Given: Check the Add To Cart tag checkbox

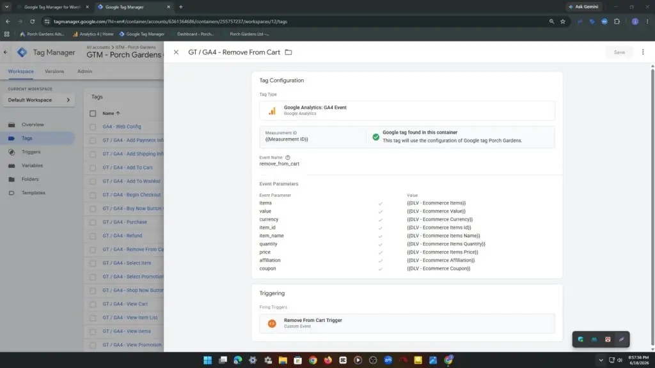Looking at the screenshot, I should (93, 168).
